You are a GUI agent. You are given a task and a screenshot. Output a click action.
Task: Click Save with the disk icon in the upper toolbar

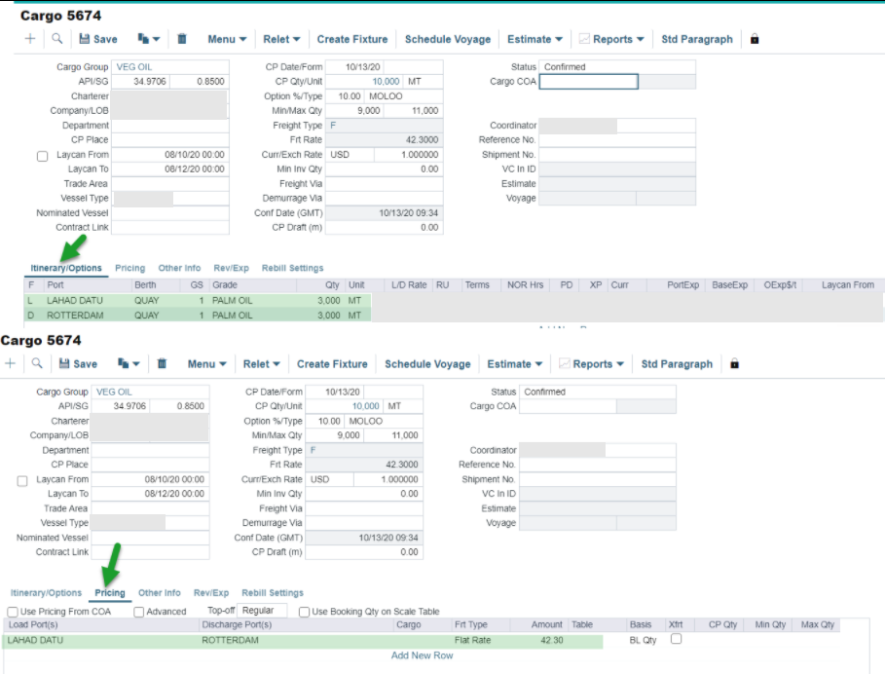click(x=97, y=39)
